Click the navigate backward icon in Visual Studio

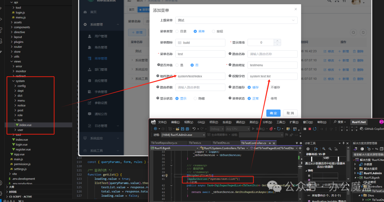155,129
